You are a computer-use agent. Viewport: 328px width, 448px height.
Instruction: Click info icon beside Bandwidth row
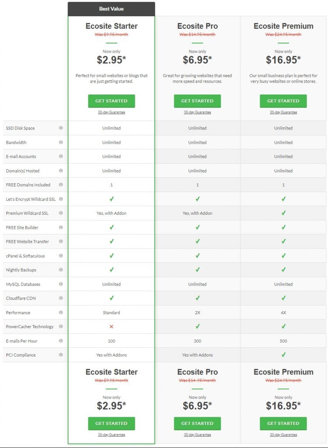(61, 142)
